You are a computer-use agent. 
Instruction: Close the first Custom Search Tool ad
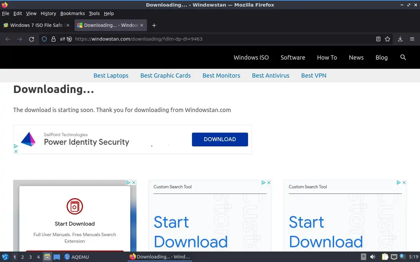(x=269, y=182)
